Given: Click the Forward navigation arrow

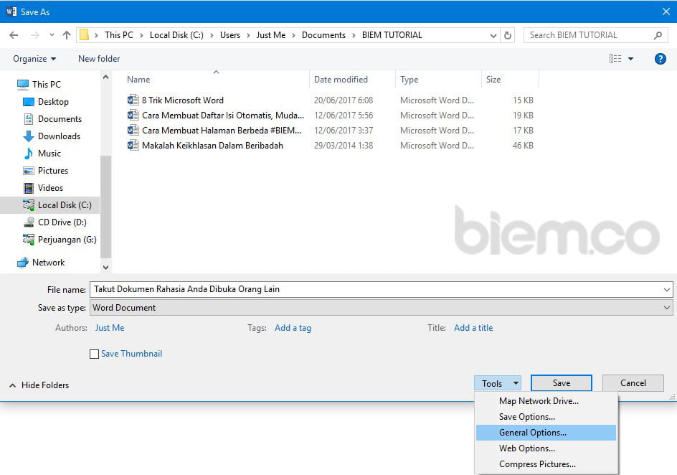Looking at the screenshot, I should point(34,35).
